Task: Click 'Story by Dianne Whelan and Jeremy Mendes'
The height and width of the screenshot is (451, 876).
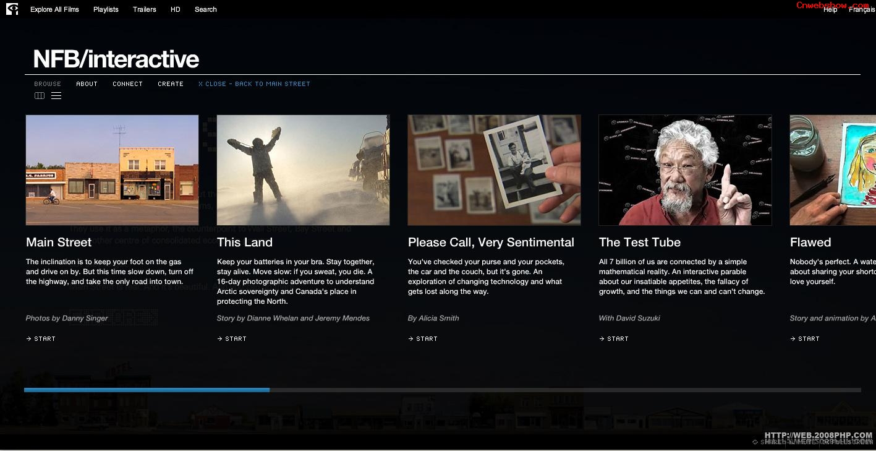Action: click(x=293, y=318)
